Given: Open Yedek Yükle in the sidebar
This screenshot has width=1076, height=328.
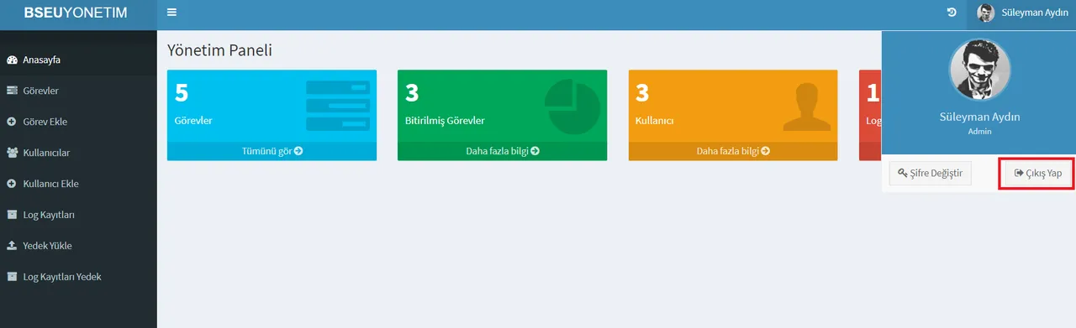Looking at the screenshot, I should click(x=78, y=246).
